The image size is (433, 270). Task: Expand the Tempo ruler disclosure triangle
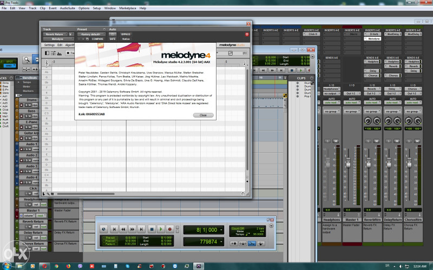pos(18,82)
